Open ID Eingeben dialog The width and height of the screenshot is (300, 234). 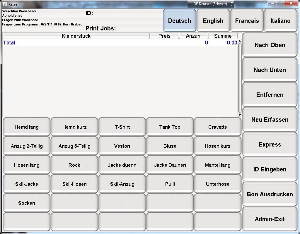(270, 169)
